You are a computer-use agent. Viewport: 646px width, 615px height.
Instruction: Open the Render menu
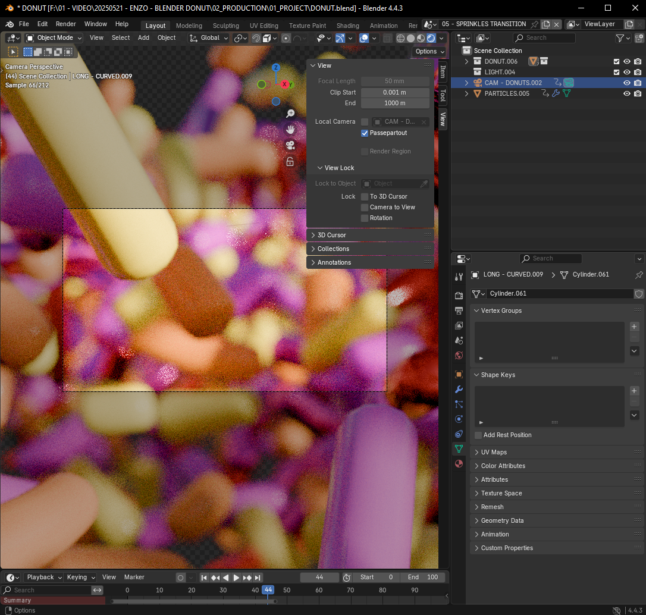tap(65, 24)
